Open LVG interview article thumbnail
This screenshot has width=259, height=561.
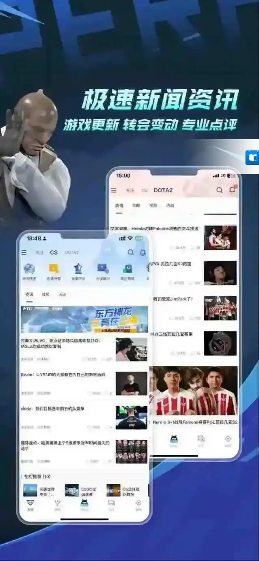(132, 349)
